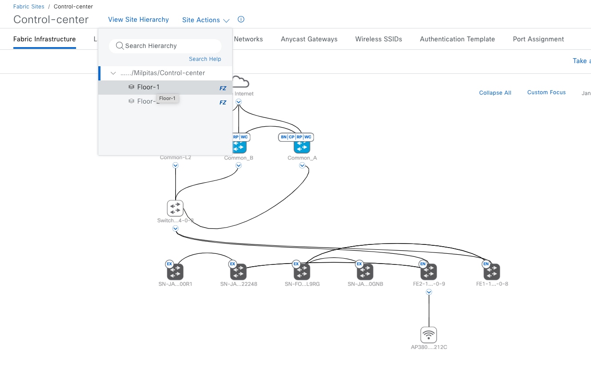This screenshot has width=591, height=368.
Task: Click the SN-JA...0GNB extended node icon
Action: (x=365, y=271)
